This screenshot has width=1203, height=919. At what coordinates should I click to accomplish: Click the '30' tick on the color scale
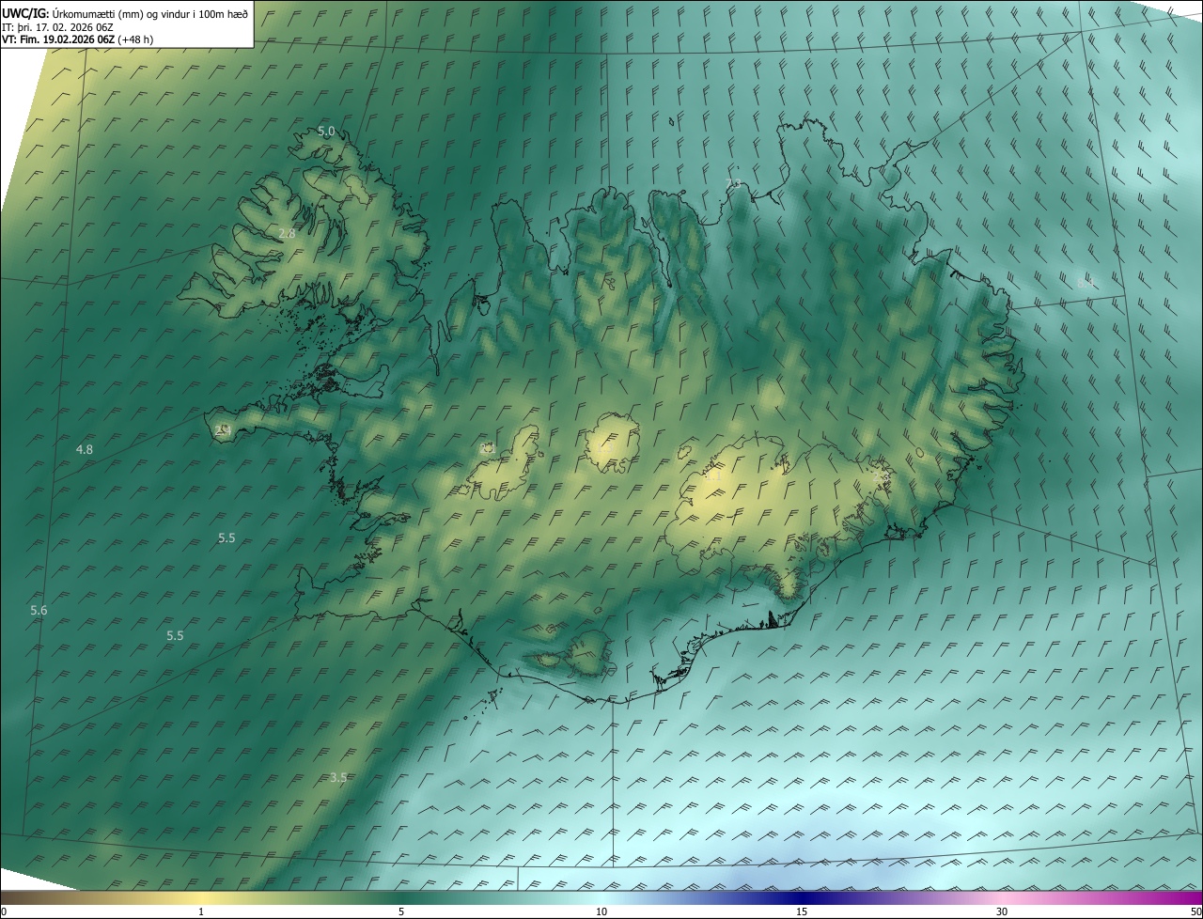click(x=1002, y=912)
